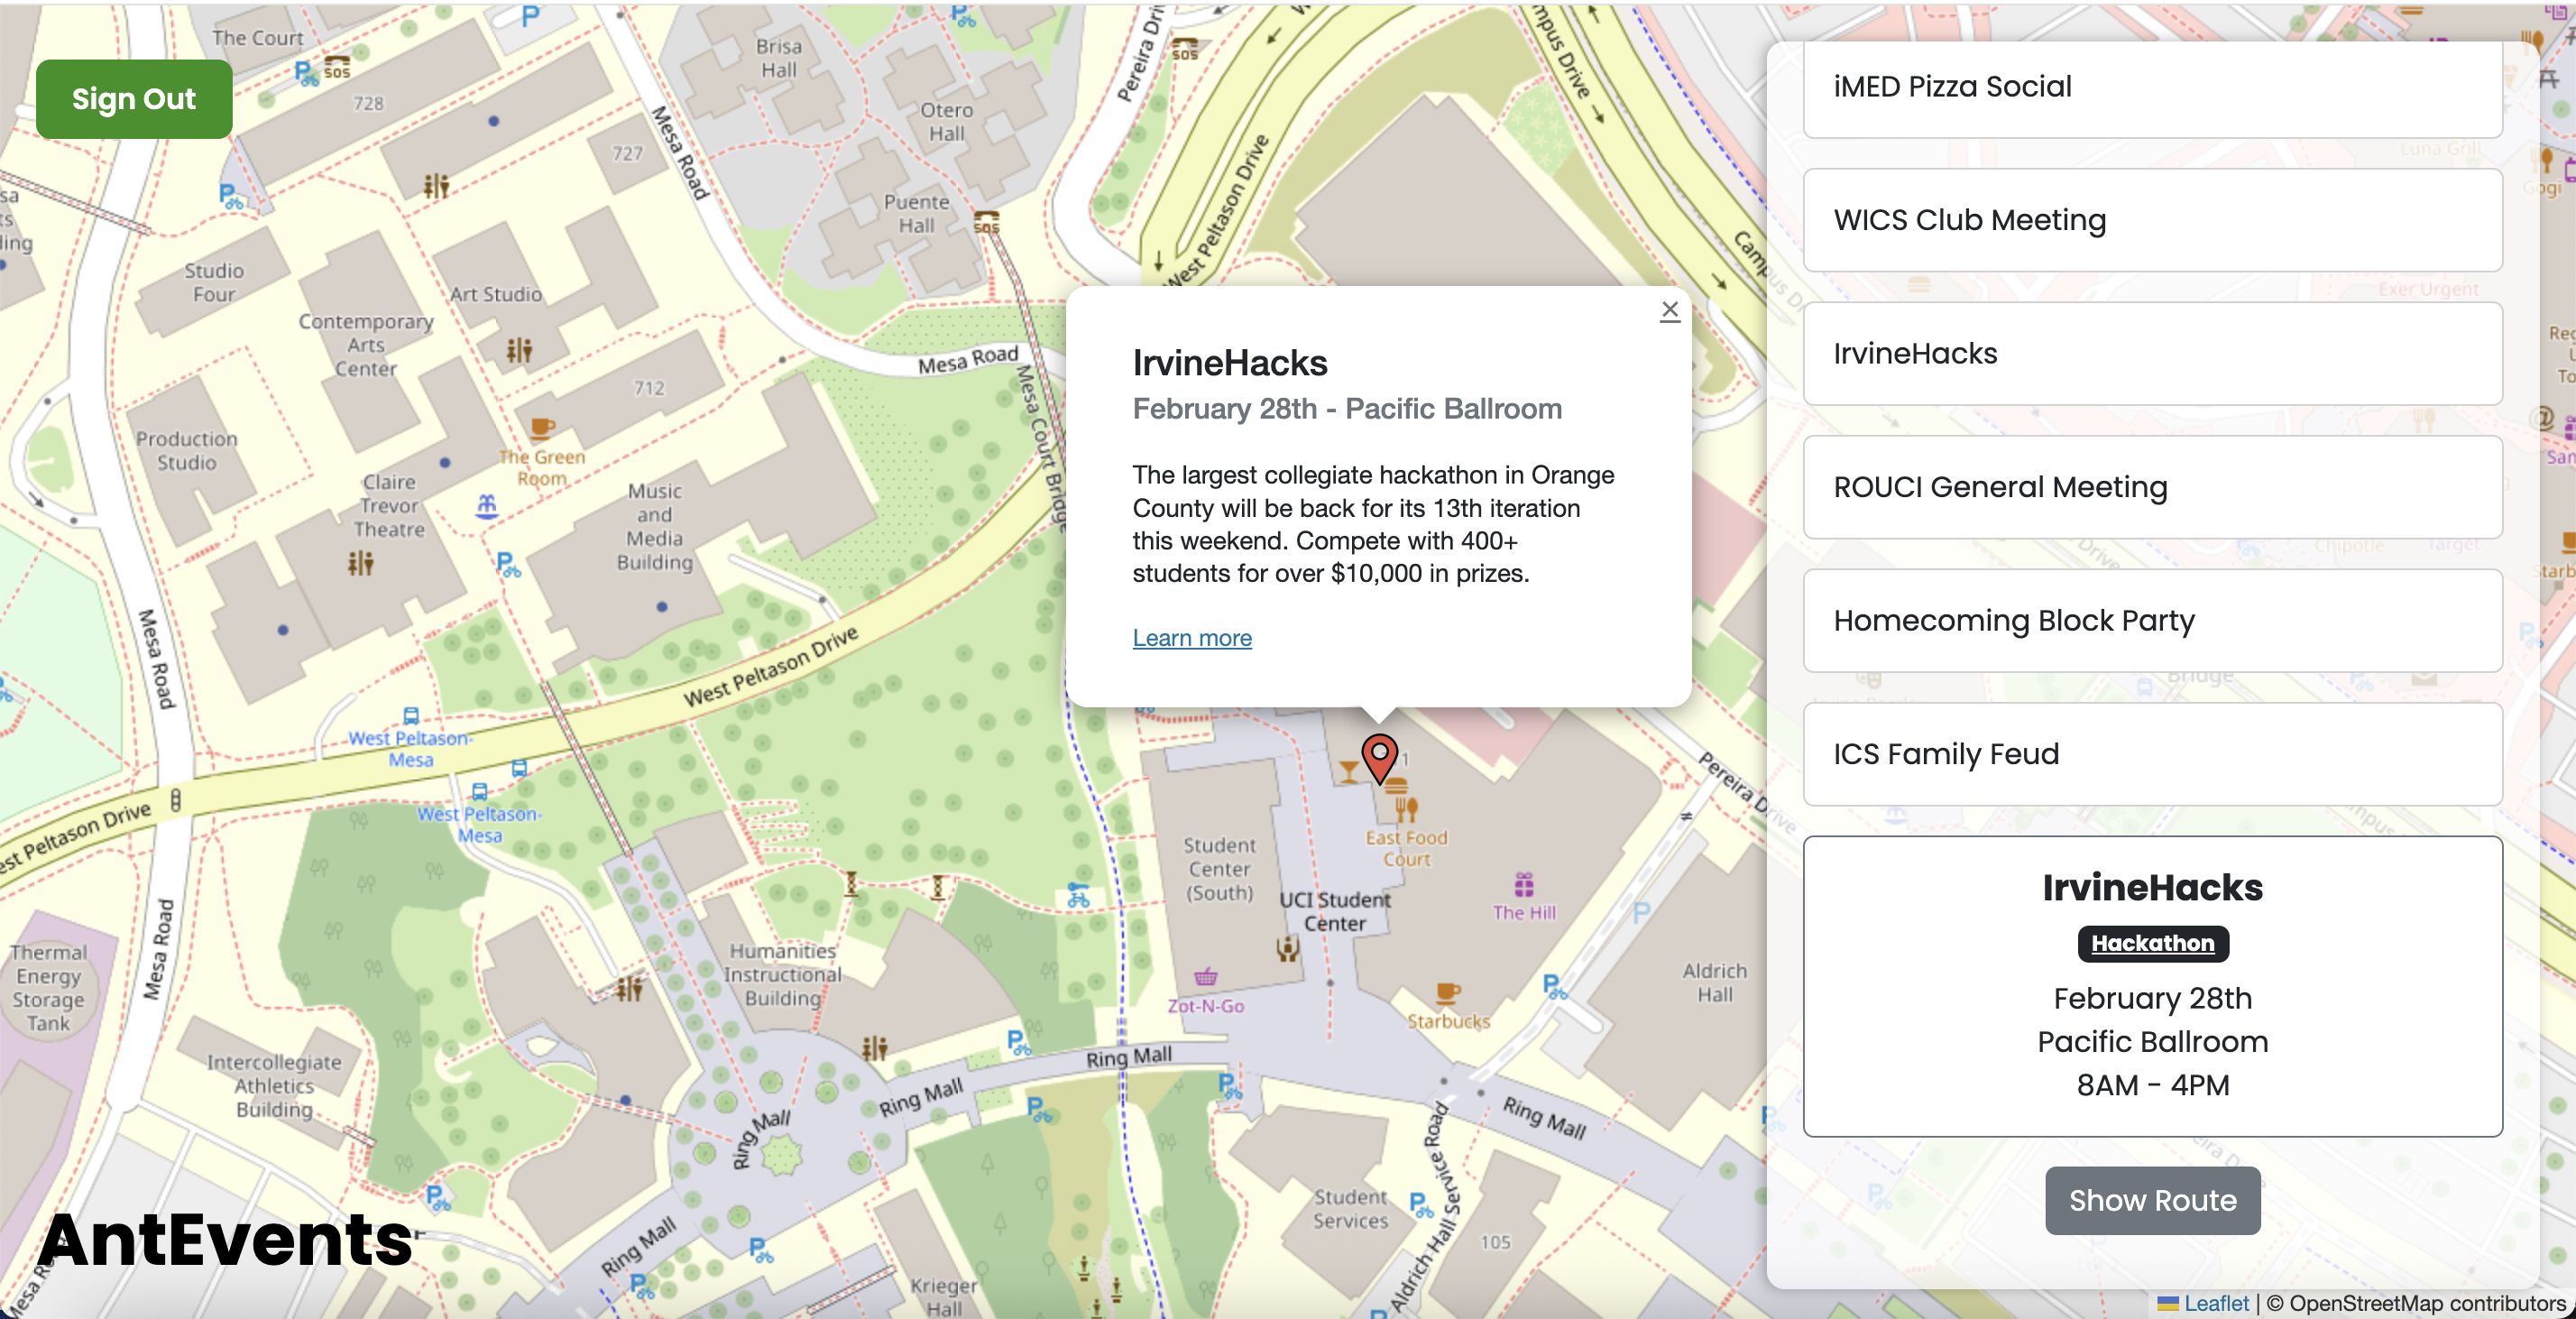Viewport: 2576px width, 1319px height.
Task: Click the Hackathon category tag
Action: pyautogui.click(x=2152, y=943)
